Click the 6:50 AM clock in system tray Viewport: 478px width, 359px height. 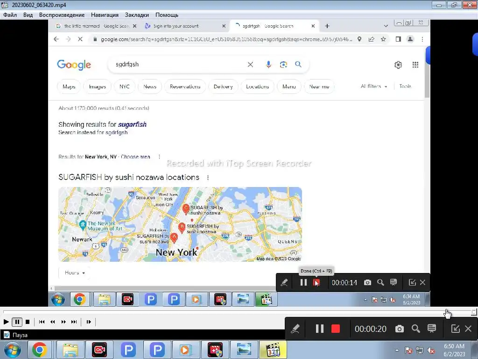[x=454, y=350]
